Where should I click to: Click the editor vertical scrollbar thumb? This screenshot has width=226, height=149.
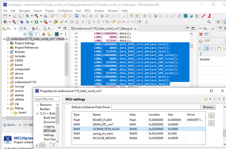coord(192,46)
